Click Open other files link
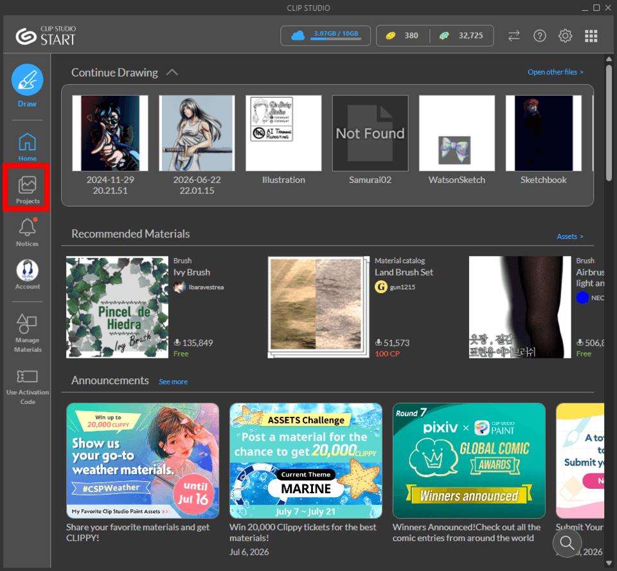Image resolution: width=617 pixels, height=571 pixels. coord(555,72)
